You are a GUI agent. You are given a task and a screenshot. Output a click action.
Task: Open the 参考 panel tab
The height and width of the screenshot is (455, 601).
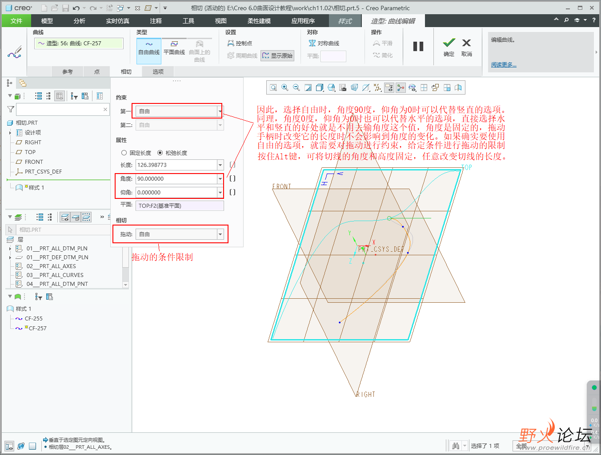(68, 71)
